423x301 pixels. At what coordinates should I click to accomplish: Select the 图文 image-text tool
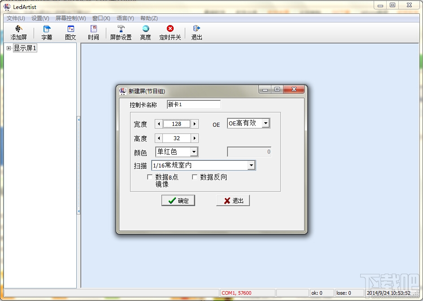71,33
